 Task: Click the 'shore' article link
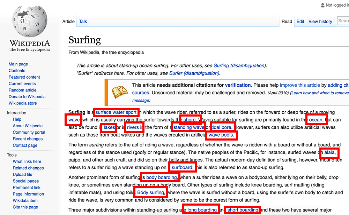click(x=190, y=120)
